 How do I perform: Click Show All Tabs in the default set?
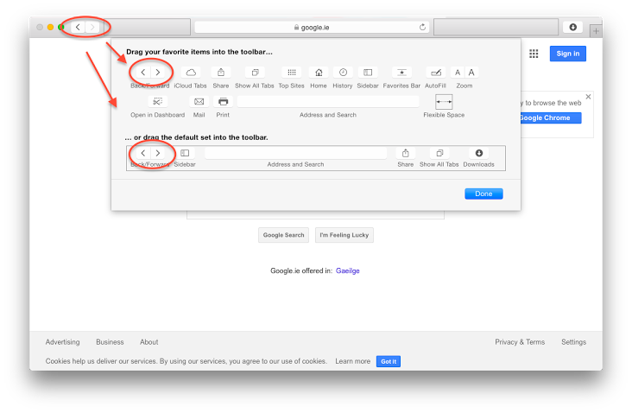(439, 153)
